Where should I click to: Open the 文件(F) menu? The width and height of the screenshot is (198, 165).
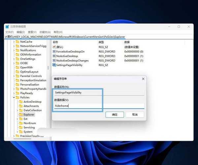[x=9, y=32]
